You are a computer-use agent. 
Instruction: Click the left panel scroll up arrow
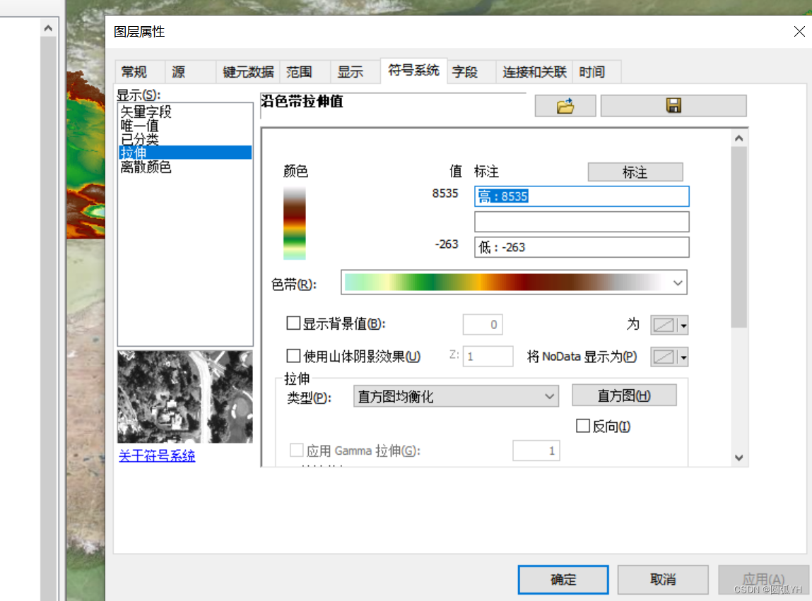pos(48,28)
